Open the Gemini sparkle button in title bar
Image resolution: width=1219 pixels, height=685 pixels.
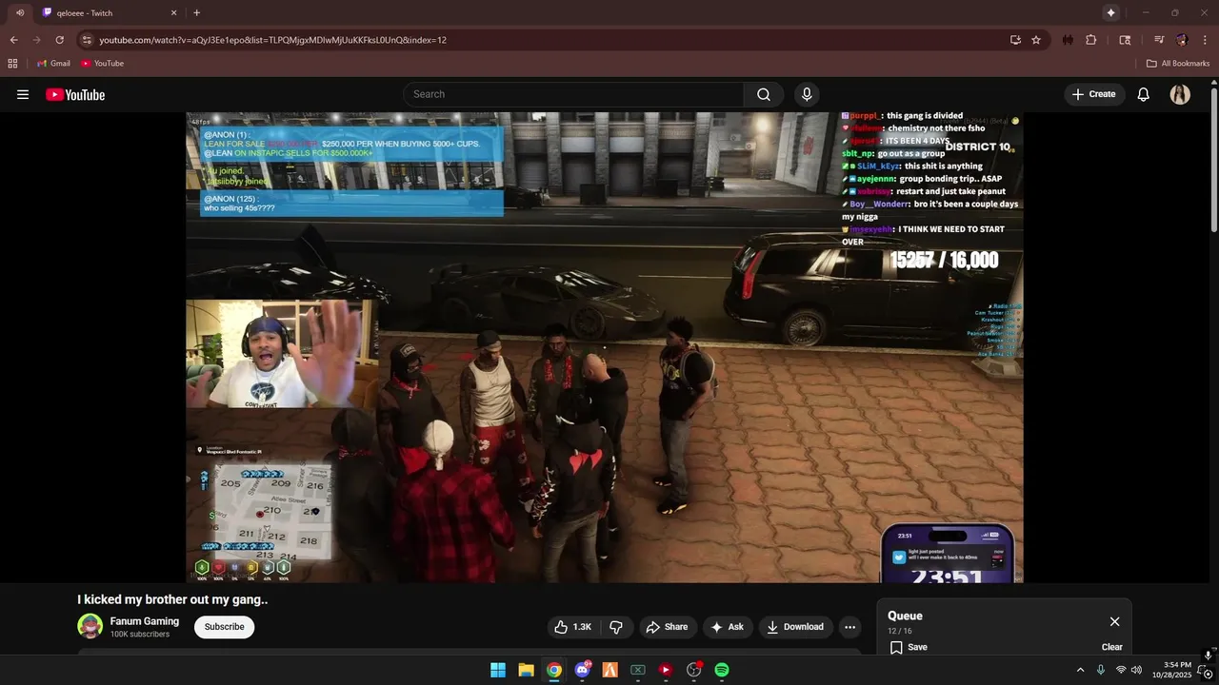point(1110,12)
